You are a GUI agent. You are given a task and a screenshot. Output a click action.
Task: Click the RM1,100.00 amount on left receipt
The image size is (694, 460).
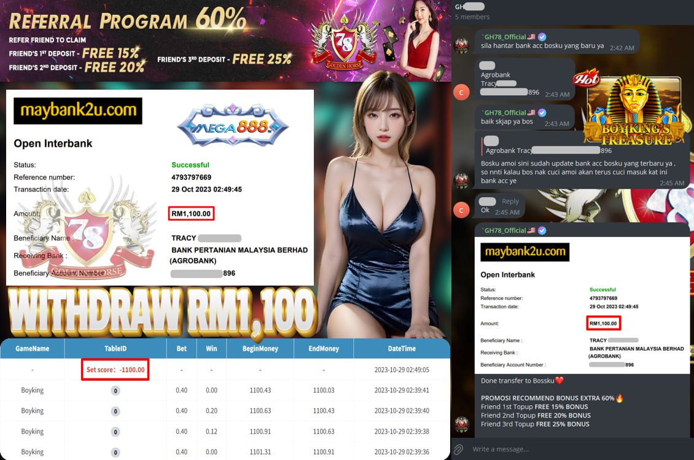click(191, 213)
